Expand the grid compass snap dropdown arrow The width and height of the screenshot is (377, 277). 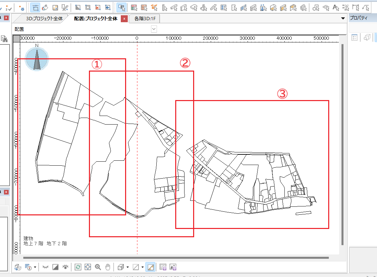point(35,267)
